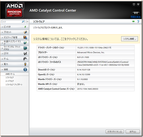The width and height of the screenshot is (143, 137).
Task: Expand the デスクトップ管理 section
Action: [x=14, y=38]
